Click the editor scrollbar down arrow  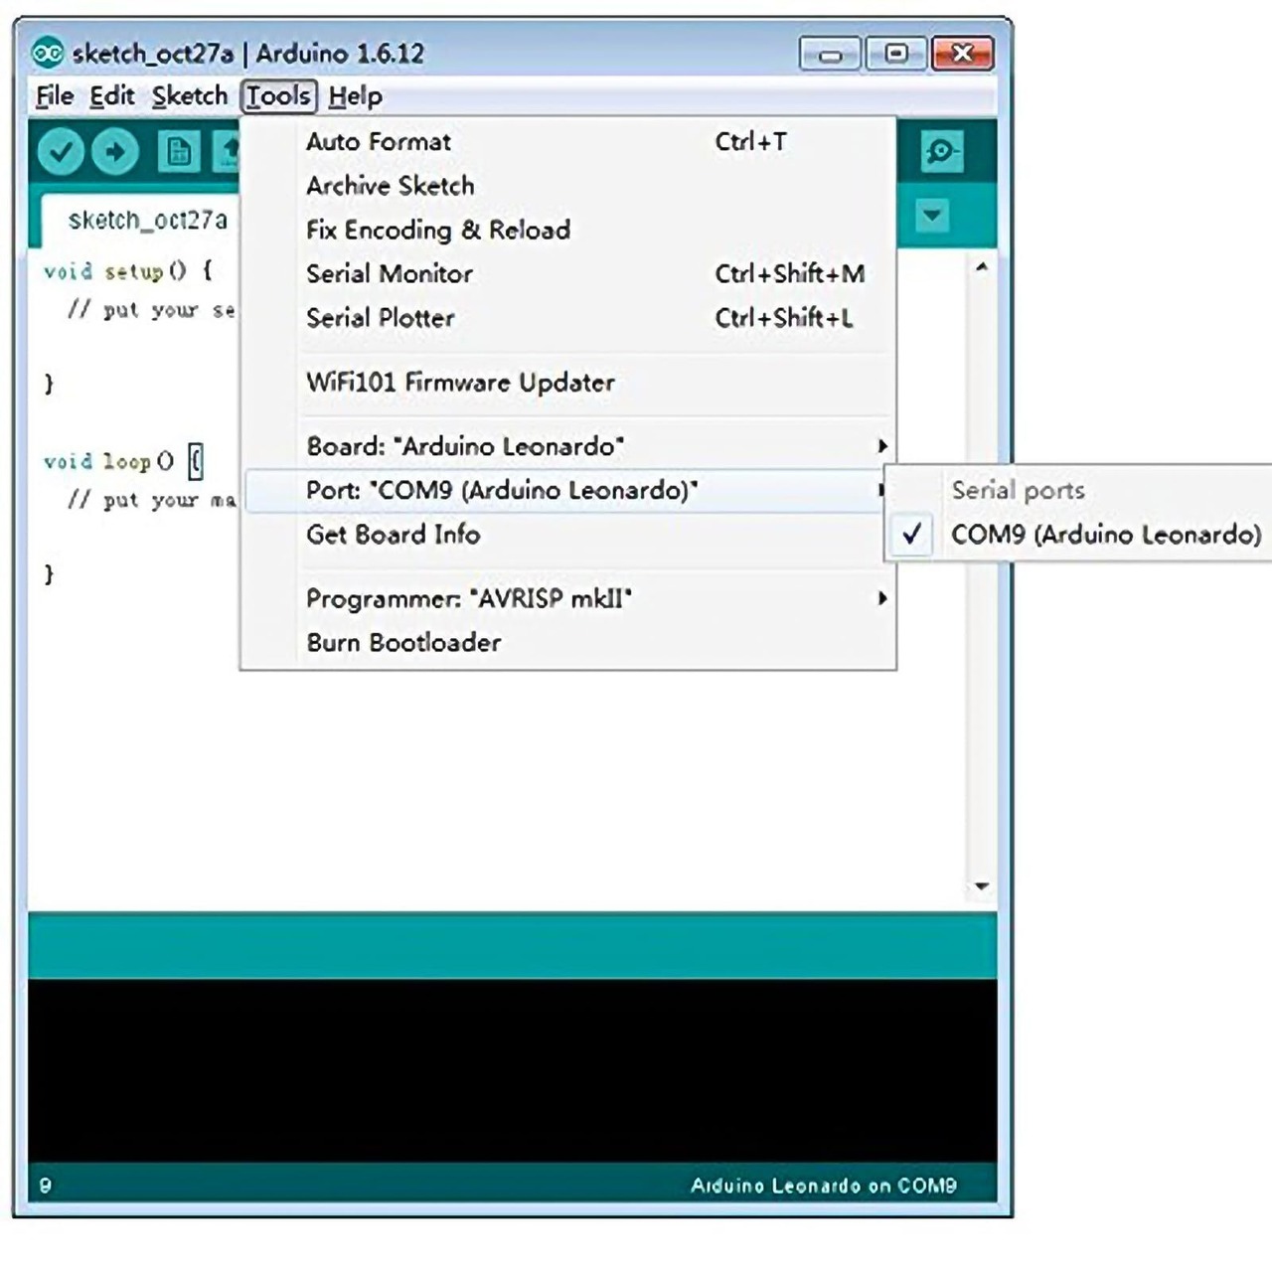pos(982,886)
